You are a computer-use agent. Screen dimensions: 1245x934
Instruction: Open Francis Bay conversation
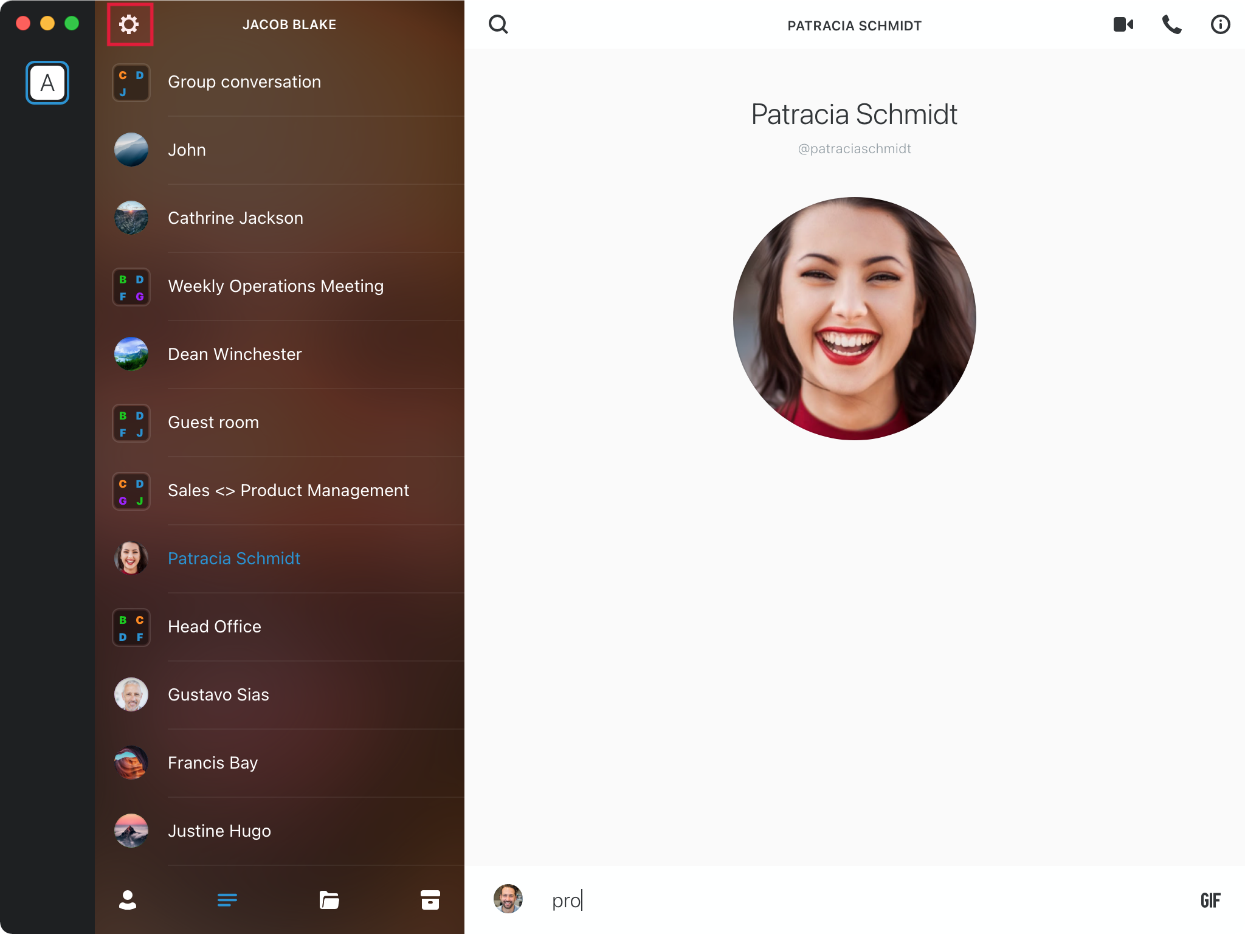coord(280,763)
